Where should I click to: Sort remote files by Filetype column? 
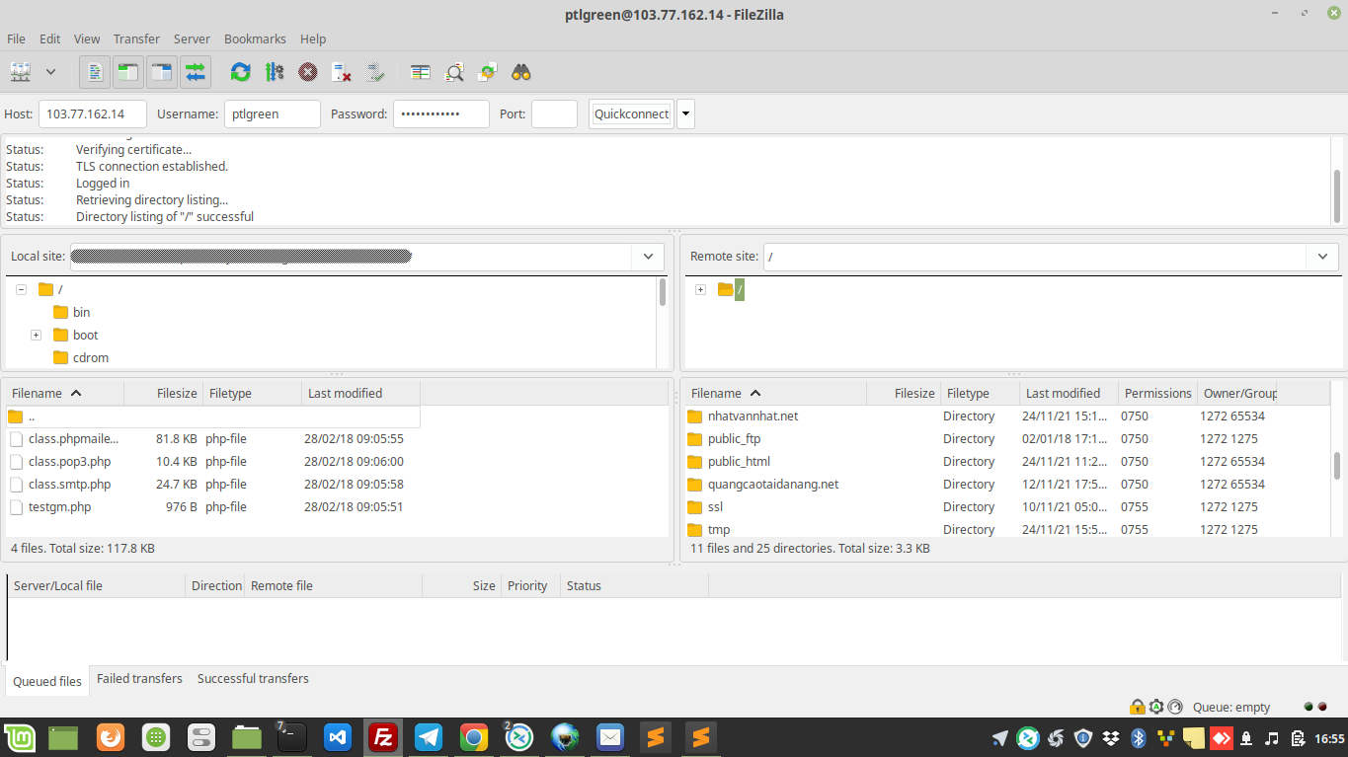point(980,393)
